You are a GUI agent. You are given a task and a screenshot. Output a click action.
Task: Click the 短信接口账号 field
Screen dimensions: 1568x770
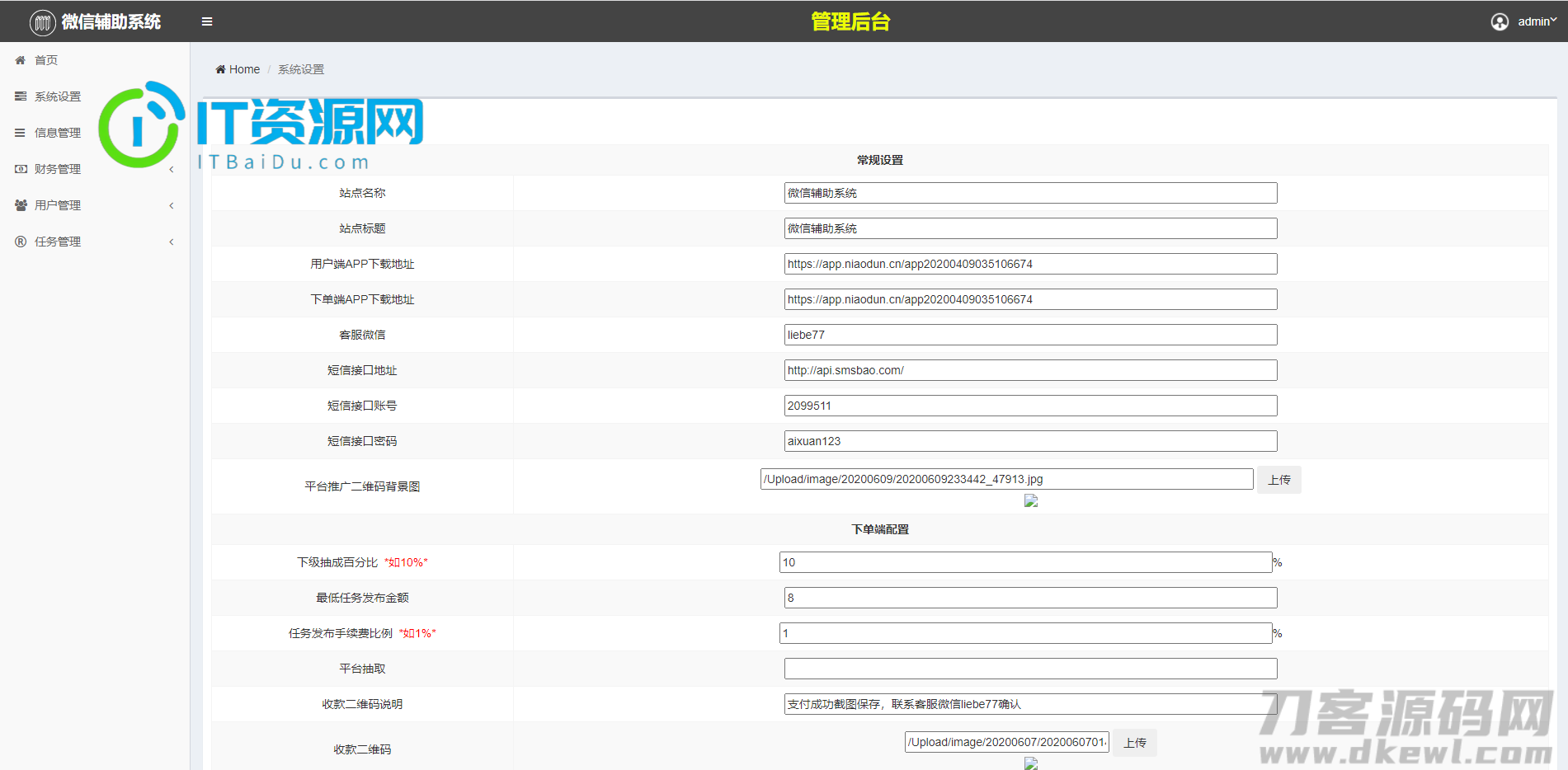point(1030,406)
